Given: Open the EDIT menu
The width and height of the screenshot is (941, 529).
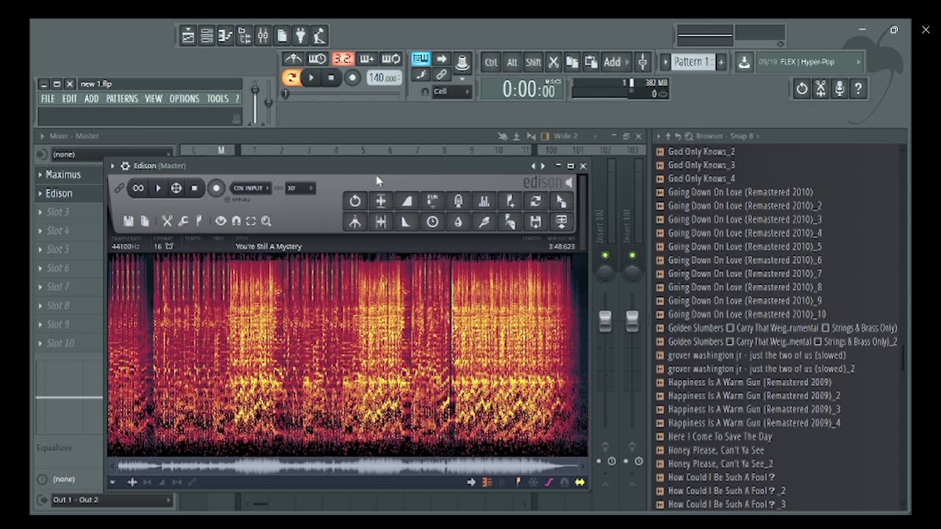Looking at the screenshot, I should (70, 98).
